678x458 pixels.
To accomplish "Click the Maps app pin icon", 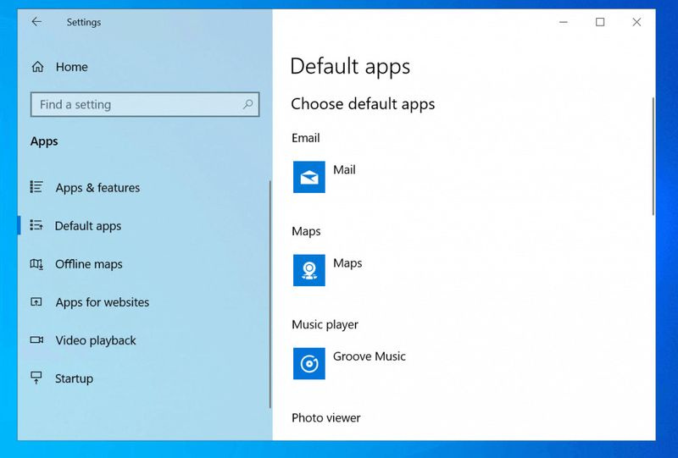I will click(x=309, y=270).
